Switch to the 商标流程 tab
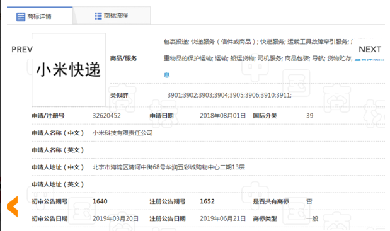 (x=112, y=16)
